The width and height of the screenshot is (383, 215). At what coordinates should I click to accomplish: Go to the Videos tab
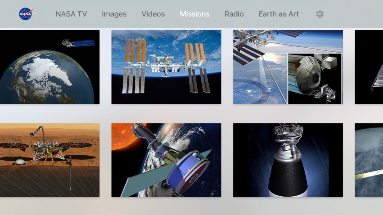153,14
